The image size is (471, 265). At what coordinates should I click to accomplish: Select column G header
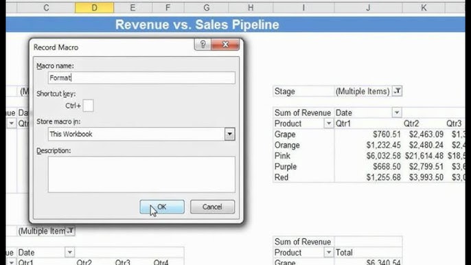click(x=207, y=8)
